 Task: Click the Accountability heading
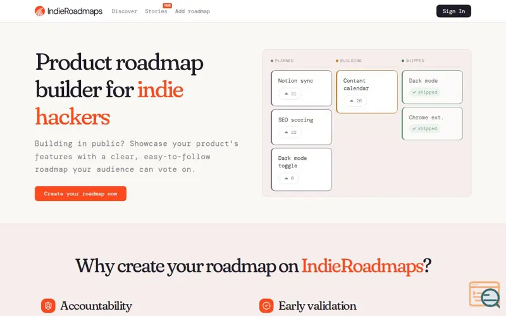[x=96, y=306]
